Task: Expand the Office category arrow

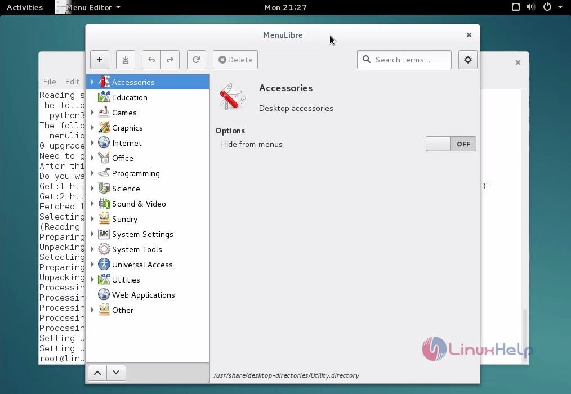Action: click(92, 158)
